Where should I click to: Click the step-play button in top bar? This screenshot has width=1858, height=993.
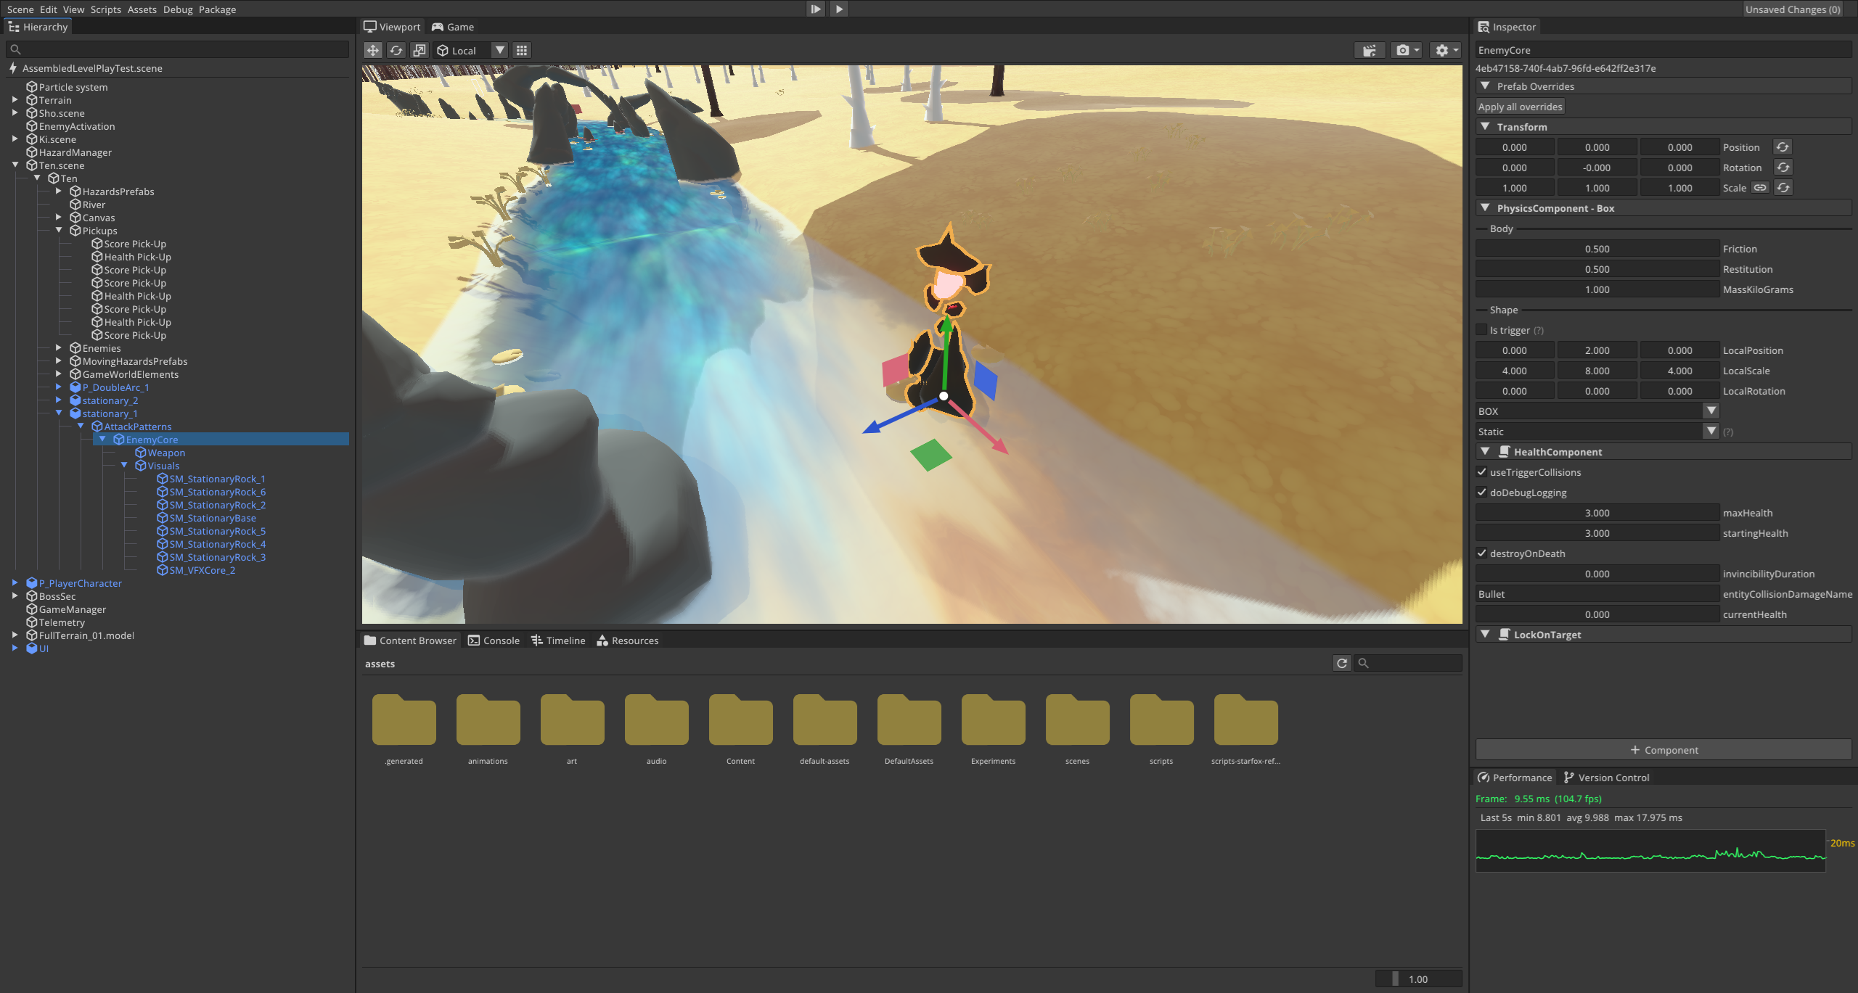click(816, 9)
